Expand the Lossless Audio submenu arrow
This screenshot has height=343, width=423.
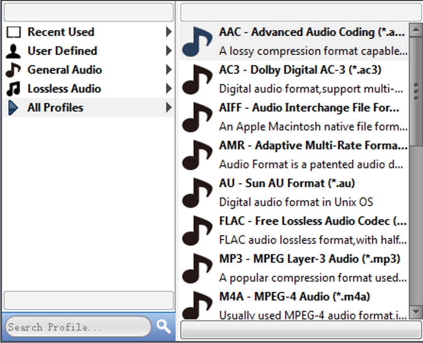pyautogui.click(x=169, y=88)
